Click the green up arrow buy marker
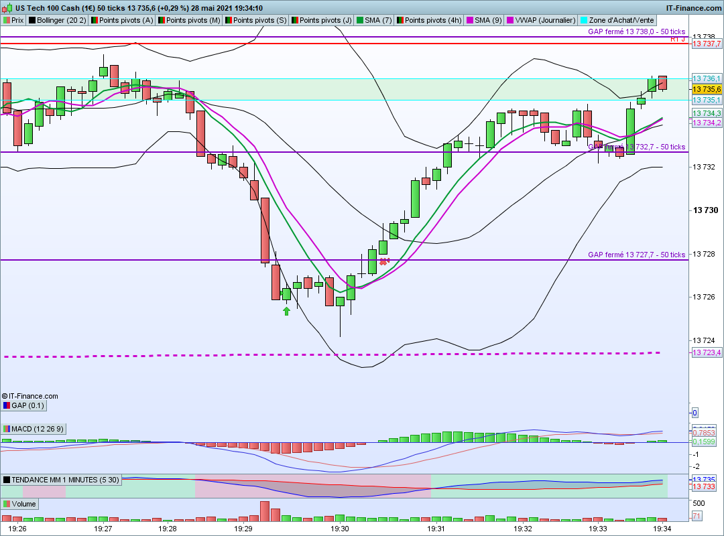Viewport: 724px width, 536px height. pyautogui.click(x=287, y=311)
